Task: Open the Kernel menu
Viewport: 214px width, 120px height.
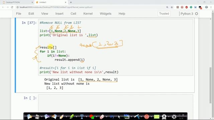Action: pos(88,14)
